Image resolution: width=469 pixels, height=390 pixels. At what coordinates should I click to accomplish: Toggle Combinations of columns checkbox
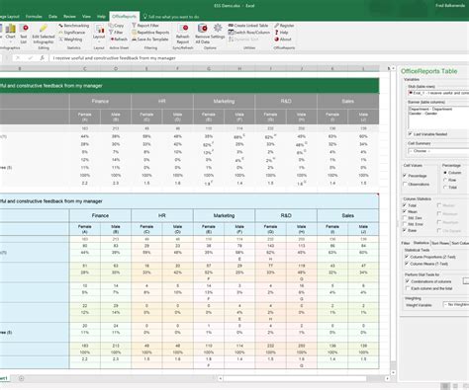(x=407, y=281)
